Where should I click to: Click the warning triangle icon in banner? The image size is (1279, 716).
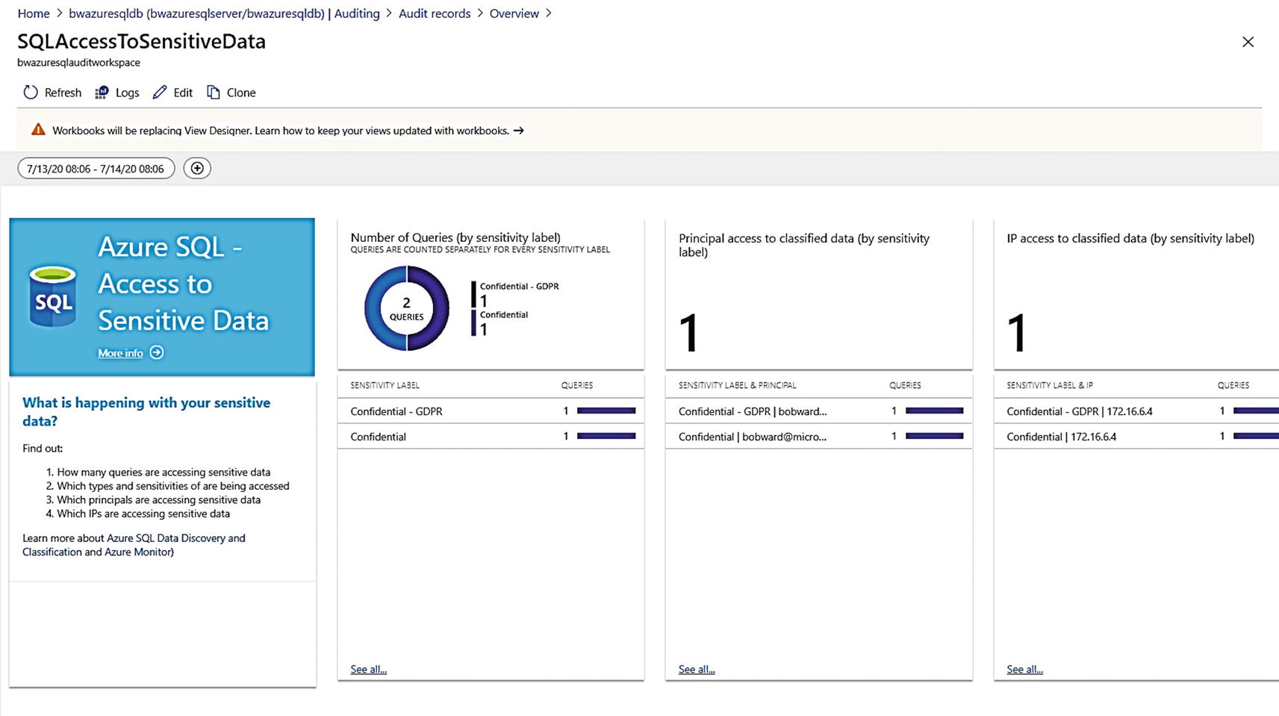point(38,130)
